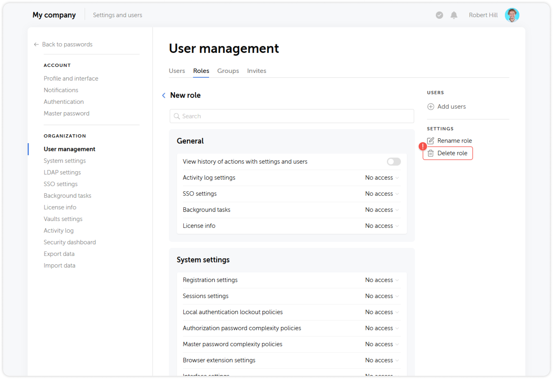This screenshot has height=379, width=553.
Task: Open Activity log settings access dropdown
Action: [x=382, y=178]
